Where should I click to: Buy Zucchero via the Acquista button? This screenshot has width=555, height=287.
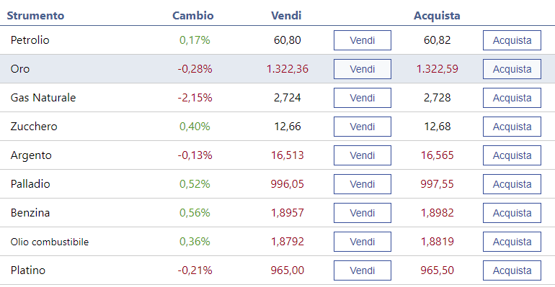tap(512, 127)
